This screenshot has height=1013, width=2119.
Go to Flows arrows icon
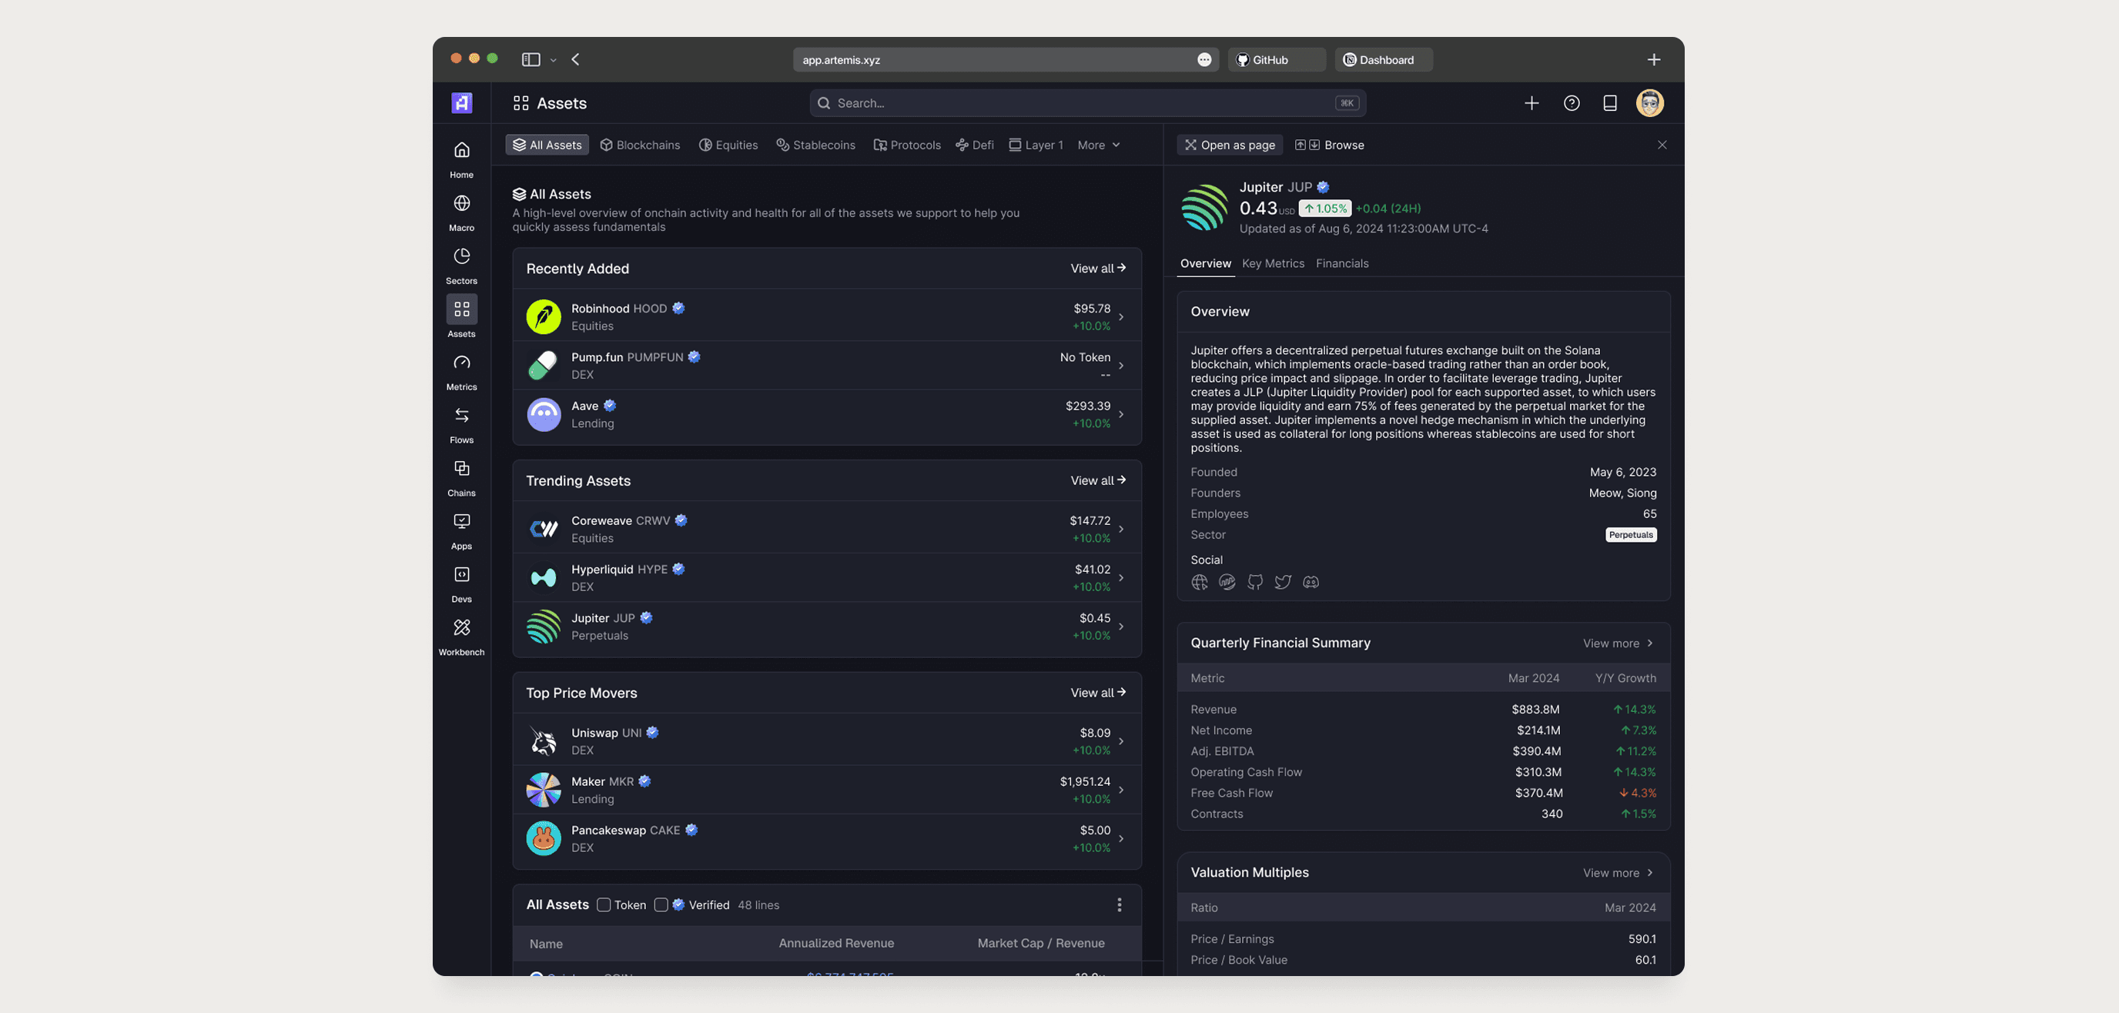[x=461, y=416]
